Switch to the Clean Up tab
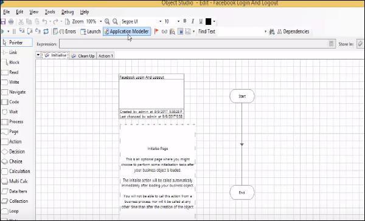Viewport: 365px width, 221px height. [83, 56]
